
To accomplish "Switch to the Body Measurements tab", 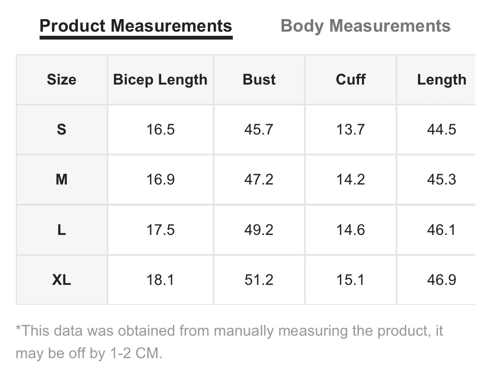I will [365, 26].
